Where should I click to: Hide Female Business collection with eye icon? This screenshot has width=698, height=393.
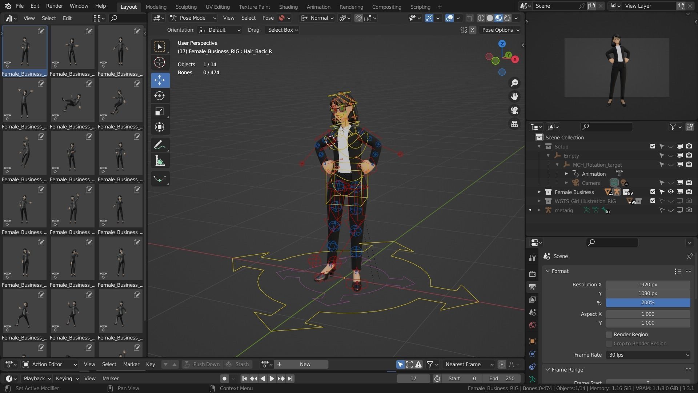tap(670, 192)
